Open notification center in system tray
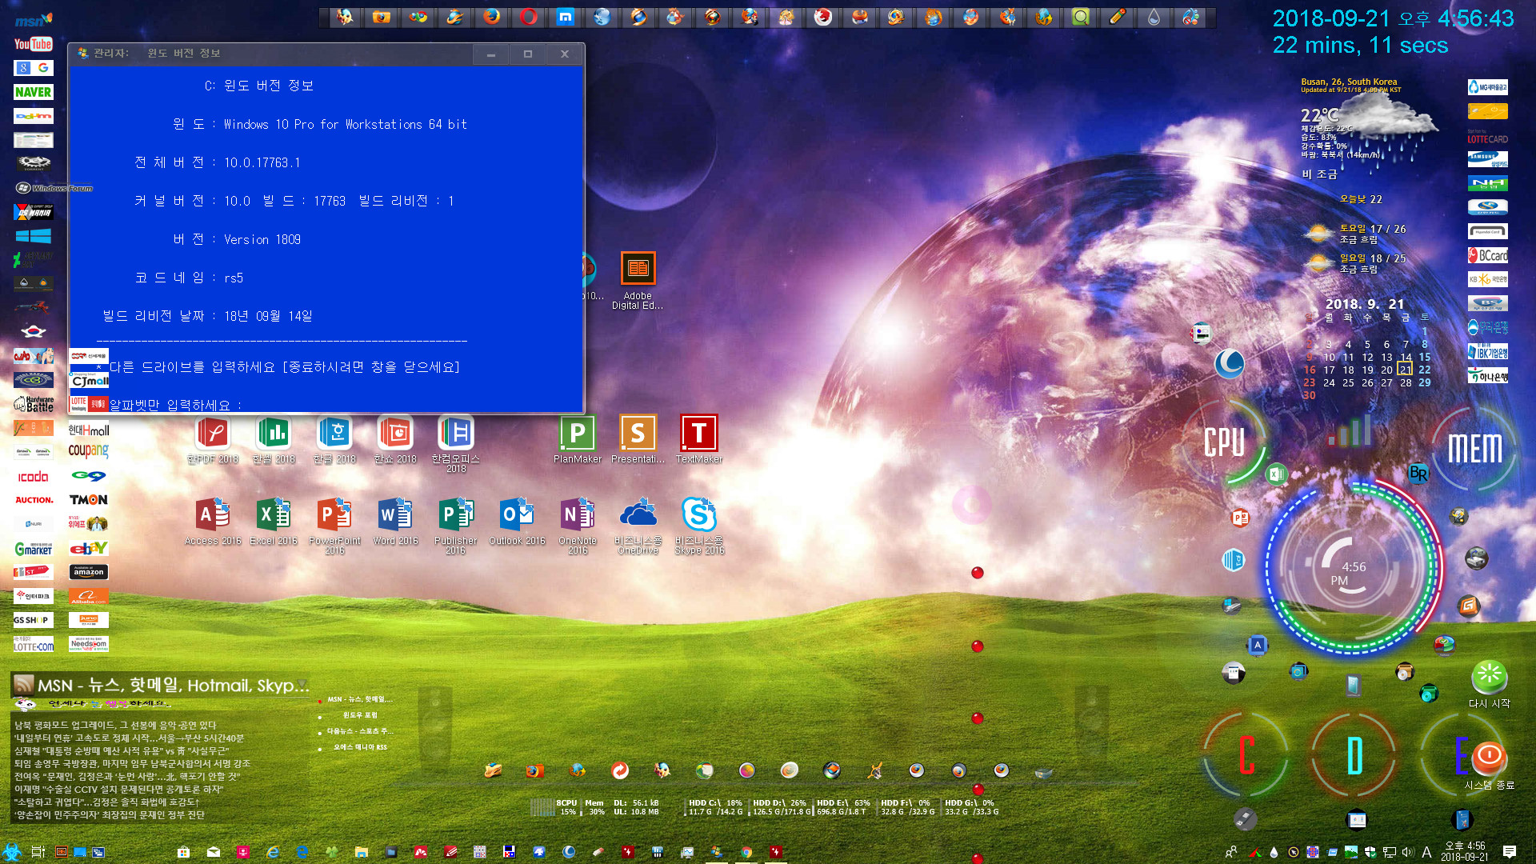This screenshot has height=864, width=1536. [x=1510, y=852]
